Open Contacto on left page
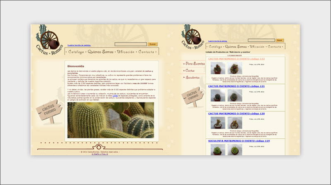Screen dimensions: 331x185 (146, 52)
